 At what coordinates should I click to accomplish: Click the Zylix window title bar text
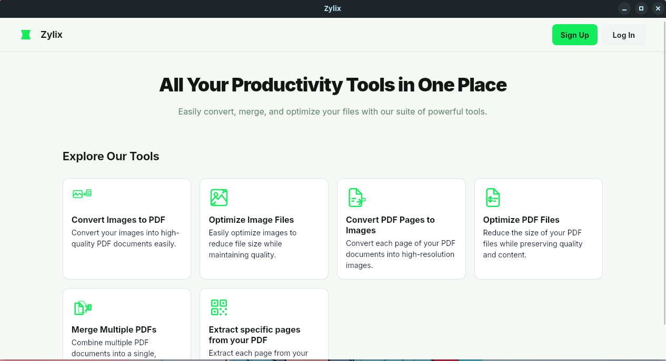(333, 8)
